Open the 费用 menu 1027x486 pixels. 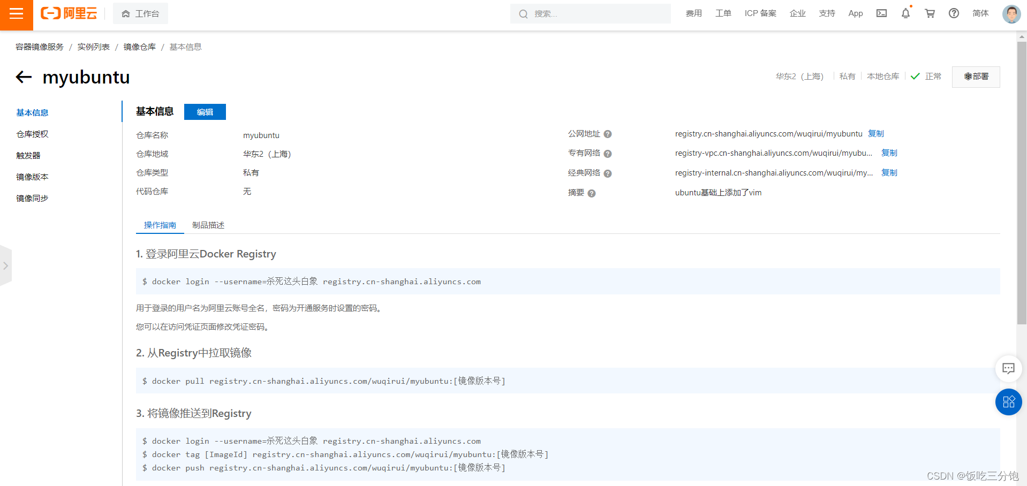click(693, 13)
